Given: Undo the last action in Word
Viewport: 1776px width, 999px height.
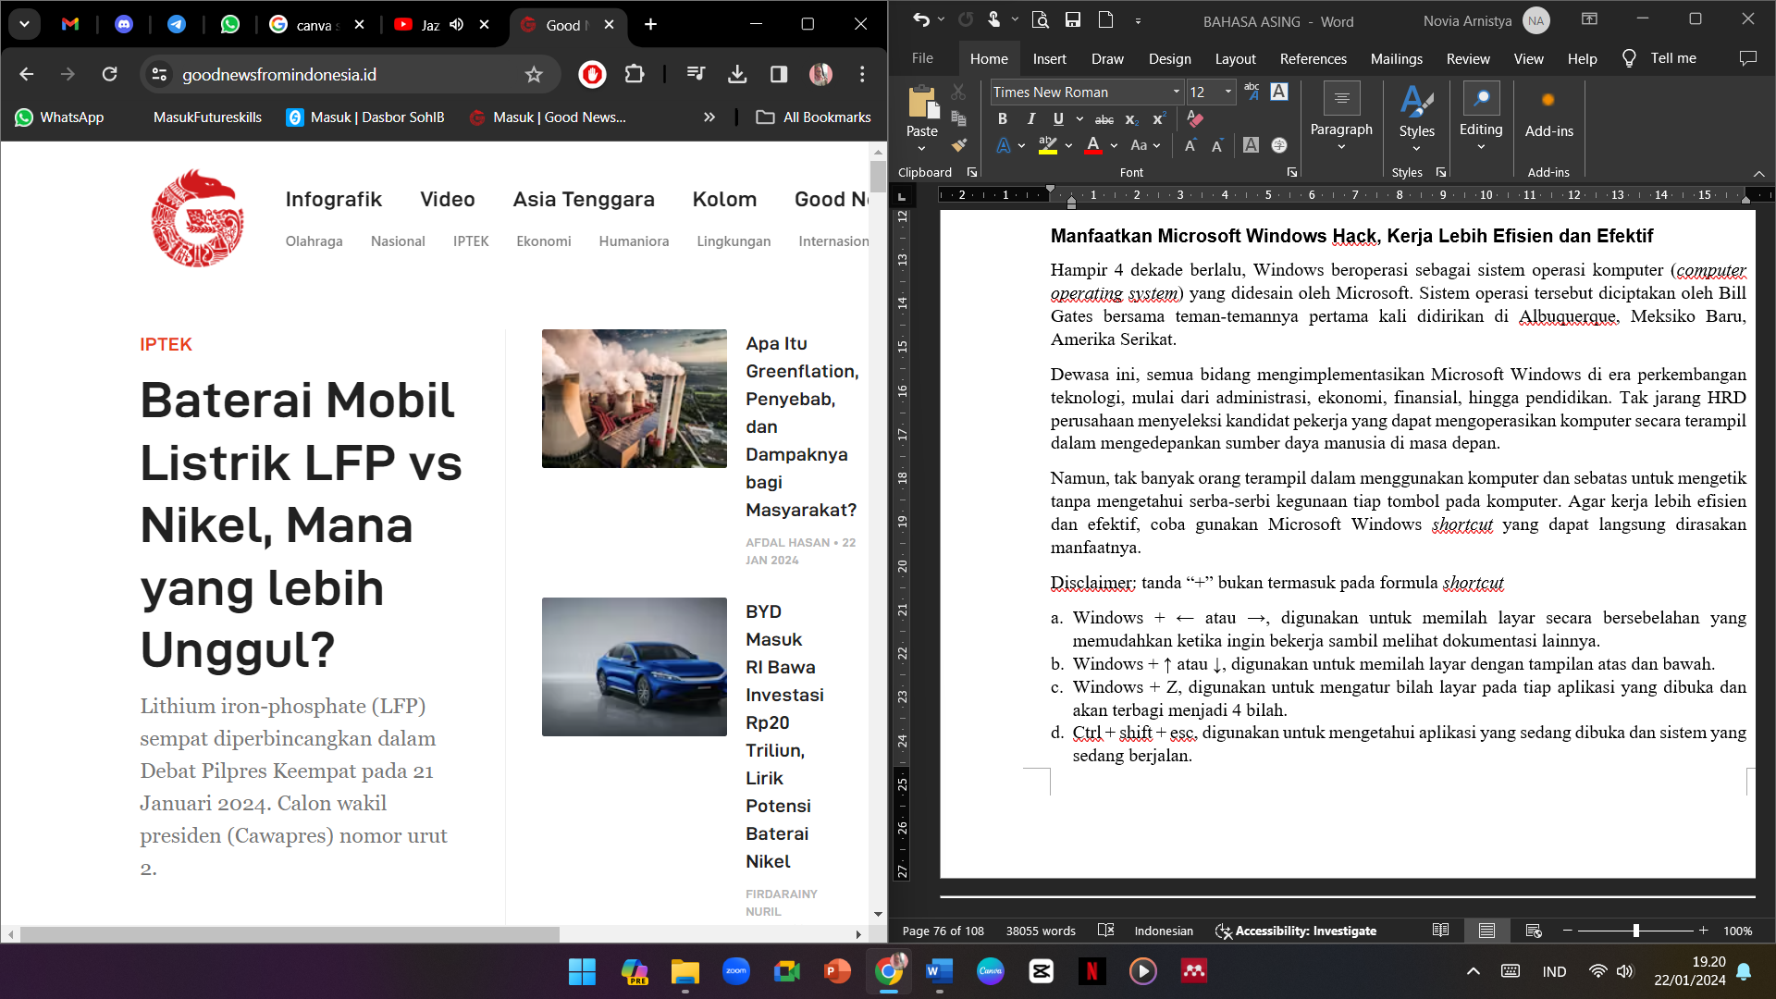Looking at the screenshot, I should [920, 19].
